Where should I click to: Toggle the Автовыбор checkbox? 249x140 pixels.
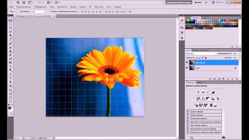click(19, 11)
